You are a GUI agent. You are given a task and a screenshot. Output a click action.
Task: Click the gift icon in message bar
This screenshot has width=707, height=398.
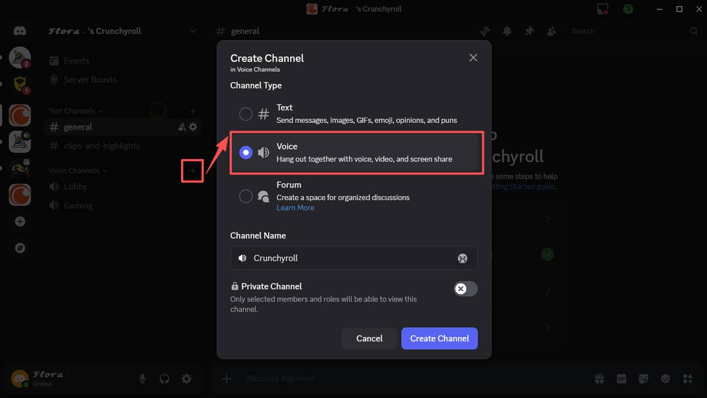(599, 379)
